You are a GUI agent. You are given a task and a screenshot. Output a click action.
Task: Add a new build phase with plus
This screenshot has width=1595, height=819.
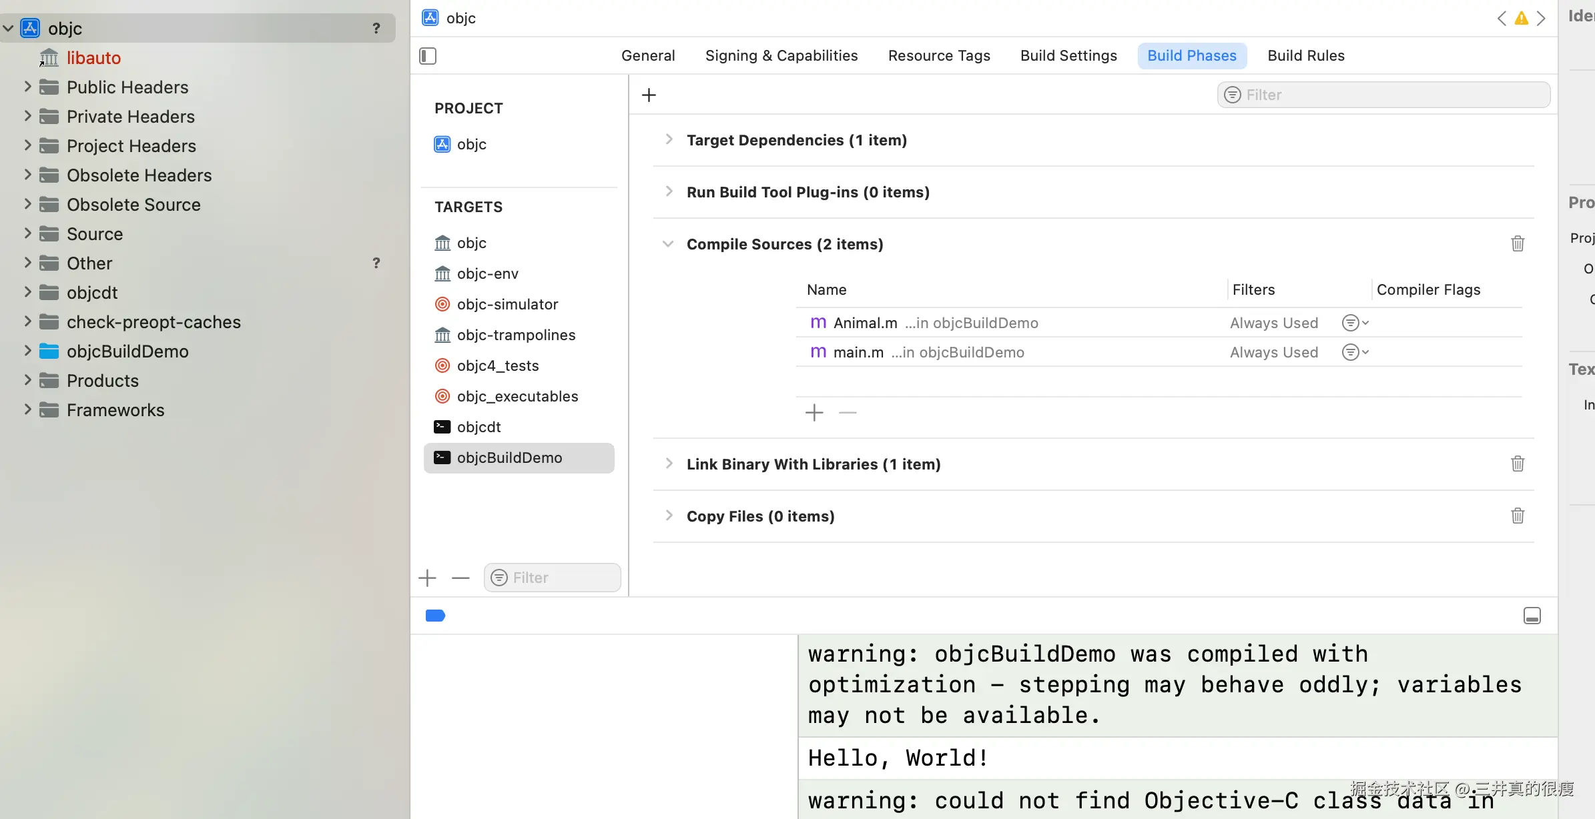click(649, 95)
